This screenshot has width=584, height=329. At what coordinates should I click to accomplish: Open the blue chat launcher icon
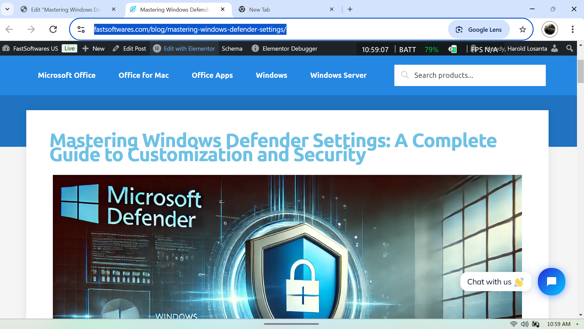(x=551, y=281)
